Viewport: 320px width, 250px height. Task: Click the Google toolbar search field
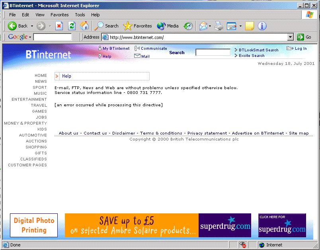coord(53,37)
